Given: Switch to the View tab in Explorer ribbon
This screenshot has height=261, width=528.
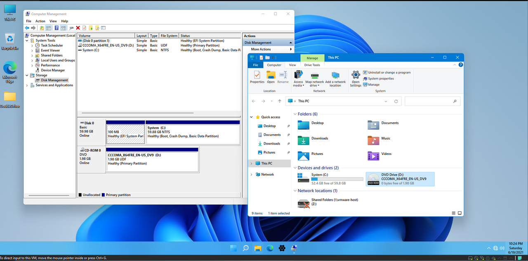Looking at the screenshot, I should coord(292,65).
